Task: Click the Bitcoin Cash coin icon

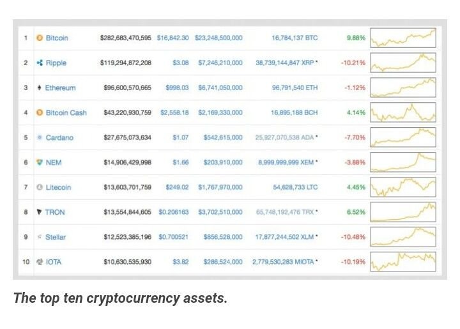Action: 40,112
